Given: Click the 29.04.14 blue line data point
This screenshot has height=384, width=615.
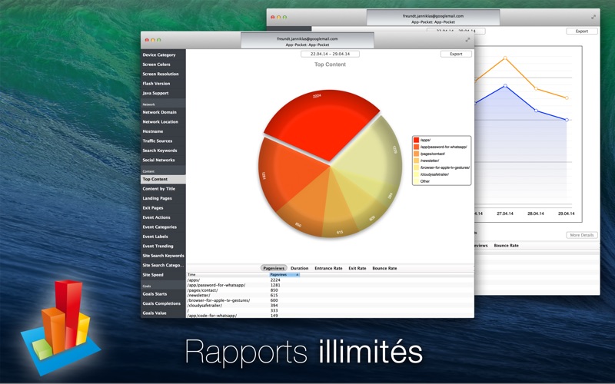Looking at the screenshot, I should click(x=567, y=120).
